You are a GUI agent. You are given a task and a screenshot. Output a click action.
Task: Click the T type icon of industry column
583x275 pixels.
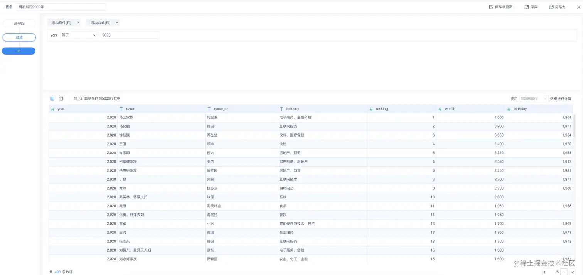tap(281, 109)
